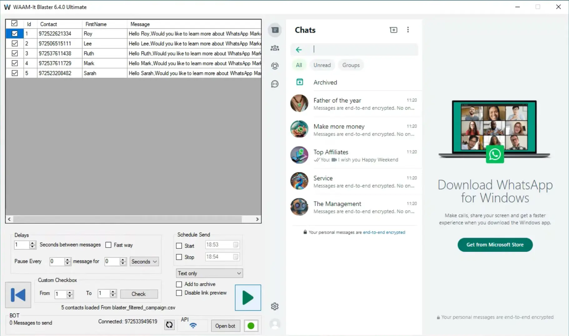Uncheck the contact row for Roy

point(14,33)
